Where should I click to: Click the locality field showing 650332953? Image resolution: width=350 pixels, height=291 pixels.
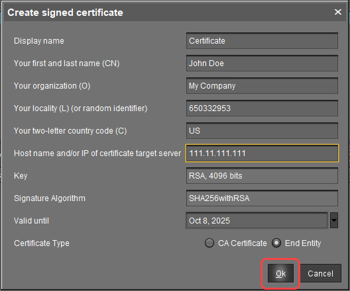click(x=262, y=108)
